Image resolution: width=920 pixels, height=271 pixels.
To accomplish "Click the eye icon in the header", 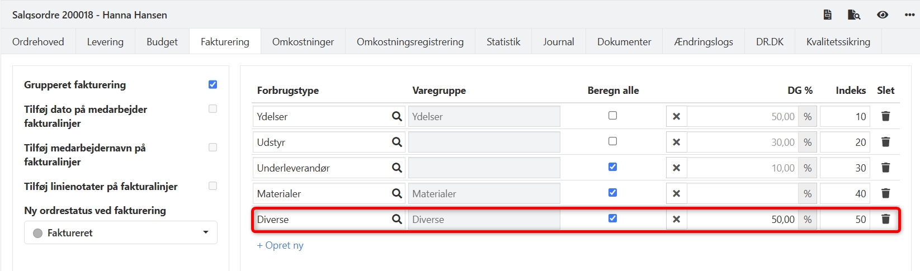I will [x=883, y=15].
